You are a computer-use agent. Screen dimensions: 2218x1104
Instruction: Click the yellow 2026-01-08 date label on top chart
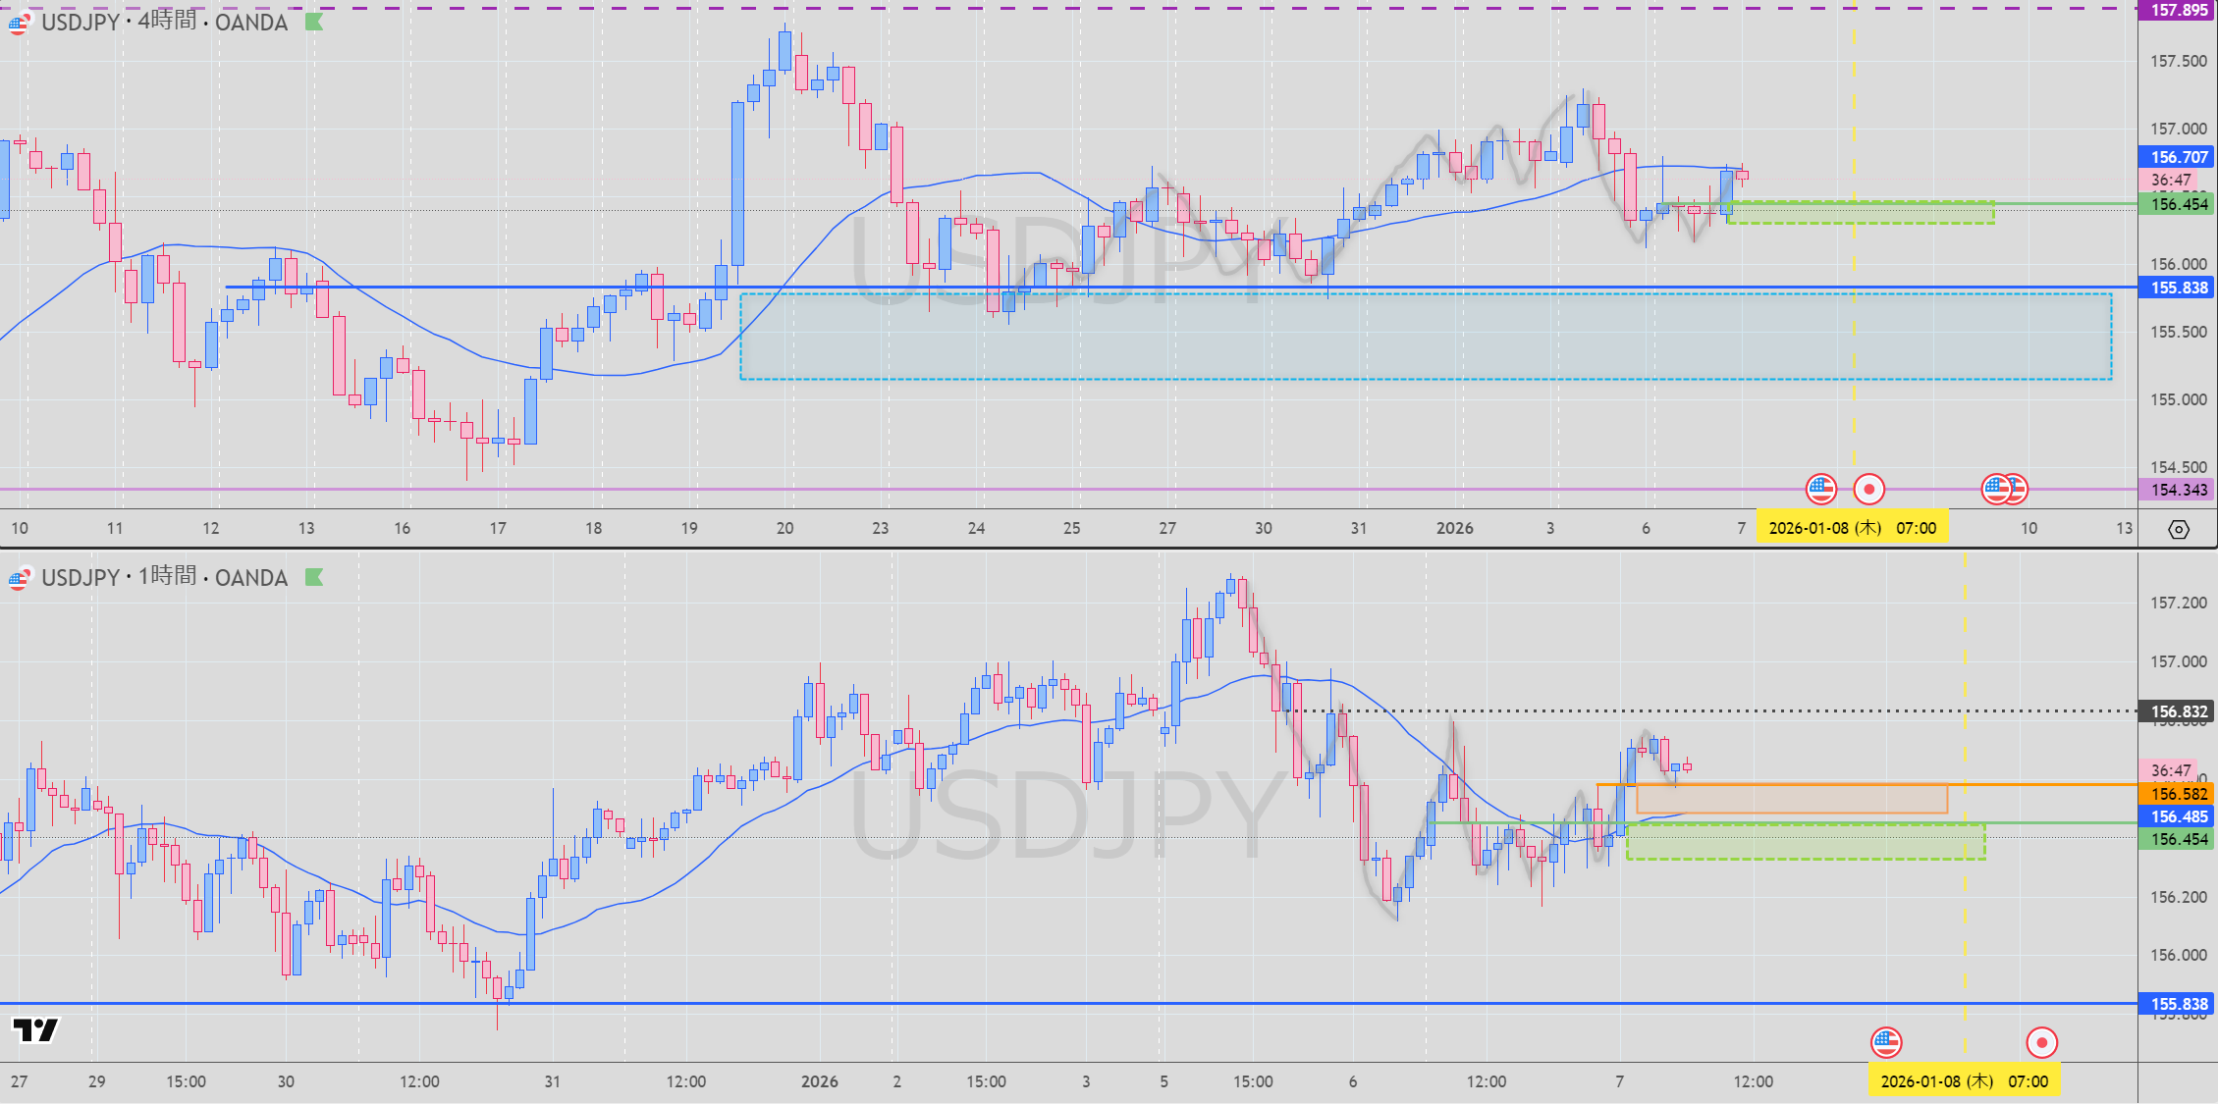point(1852,528)
